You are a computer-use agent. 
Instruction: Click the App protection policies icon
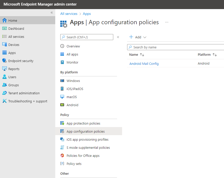(62, 123)
